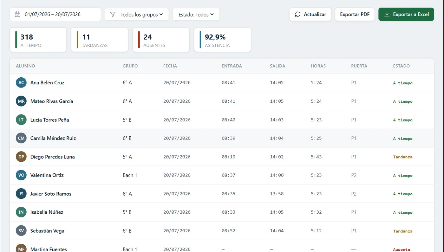Click hours 5:32 in Isabella Núñez row

[316, 212]
